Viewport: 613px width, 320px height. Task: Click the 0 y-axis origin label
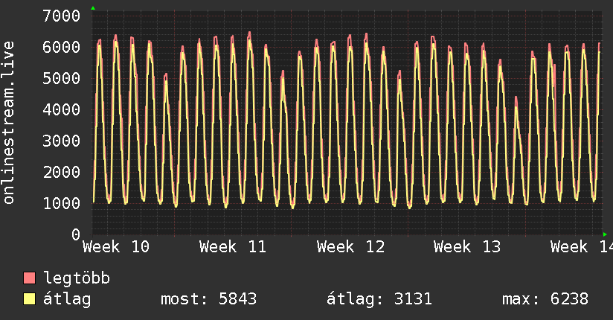click(x=75, y=234)
